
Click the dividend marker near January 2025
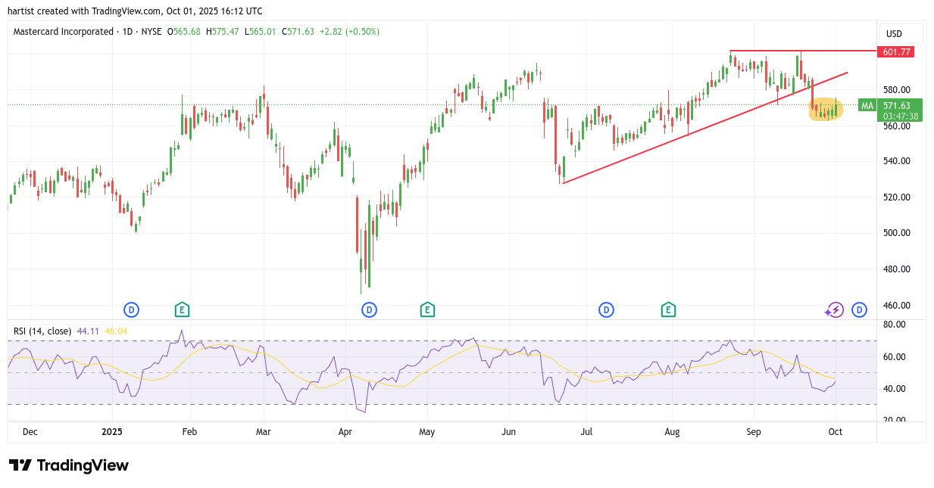click(x=132, y=309)
